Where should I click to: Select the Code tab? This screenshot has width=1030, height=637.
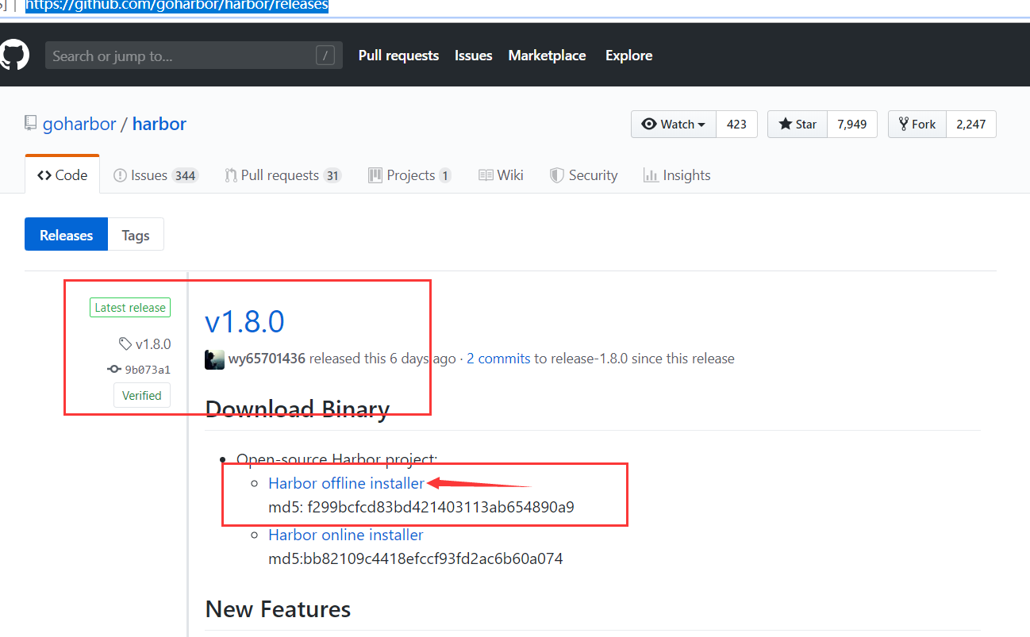pyautogui.click(x=62, y=175)
